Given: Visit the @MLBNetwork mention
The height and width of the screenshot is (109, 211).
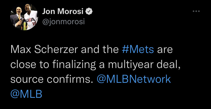Looking at the screenshot, I should 134,79.
